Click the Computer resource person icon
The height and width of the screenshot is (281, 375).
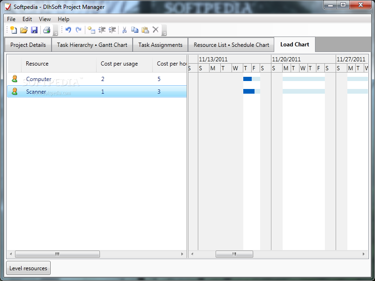pos(15,79)
